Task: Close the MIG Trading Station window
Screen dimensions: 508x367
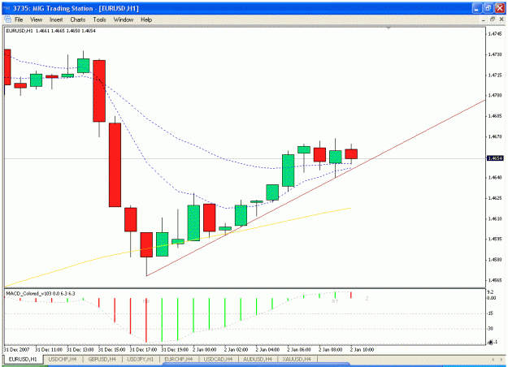Action: coord(500,8)
